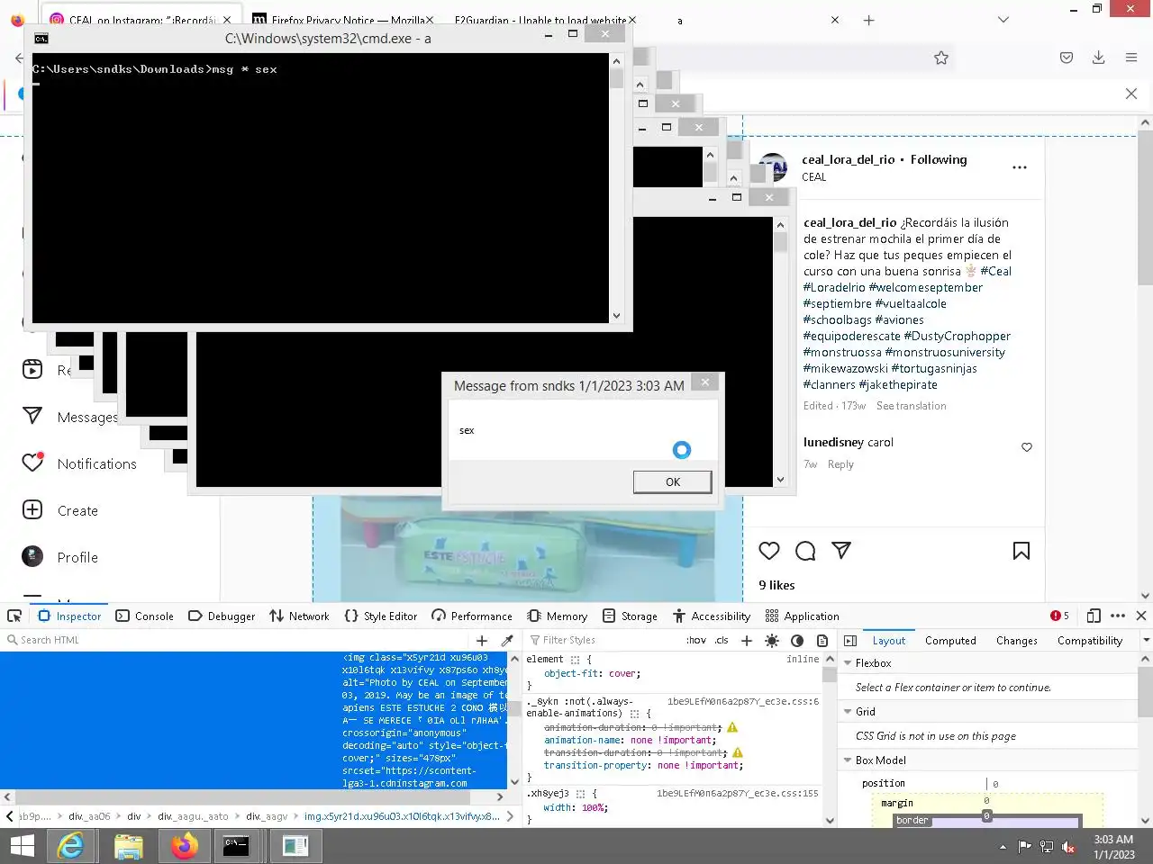Click the muted volume tray icon
The width and height of the screenshot is (1153, 864).
1068,846
